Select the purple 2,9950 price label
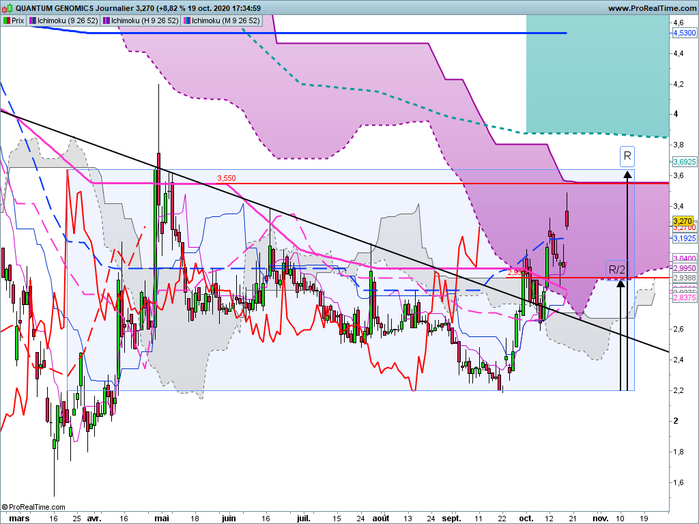 point(684,268)
